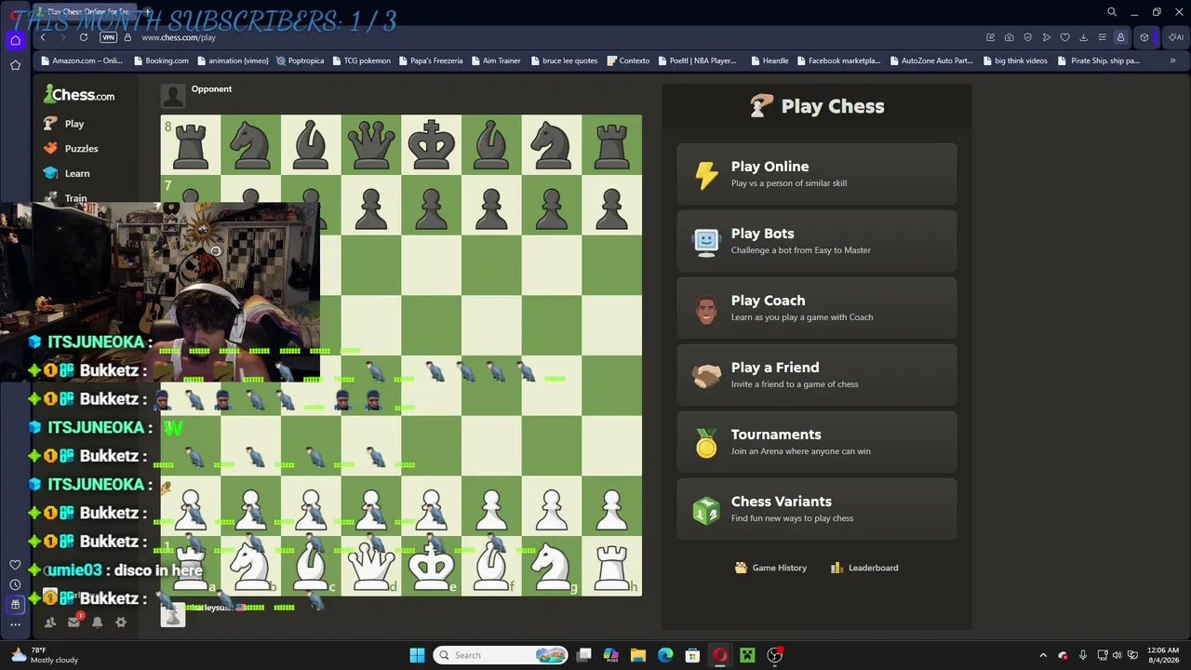Screen dimensions: 1191x670
Task: Open browser sidebar history clock
Action: click(15, 584)
